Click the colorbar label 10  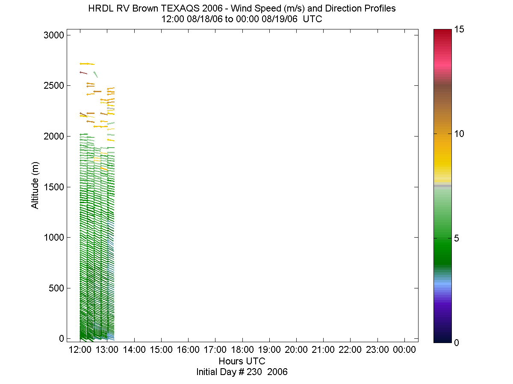click(459, 134)
